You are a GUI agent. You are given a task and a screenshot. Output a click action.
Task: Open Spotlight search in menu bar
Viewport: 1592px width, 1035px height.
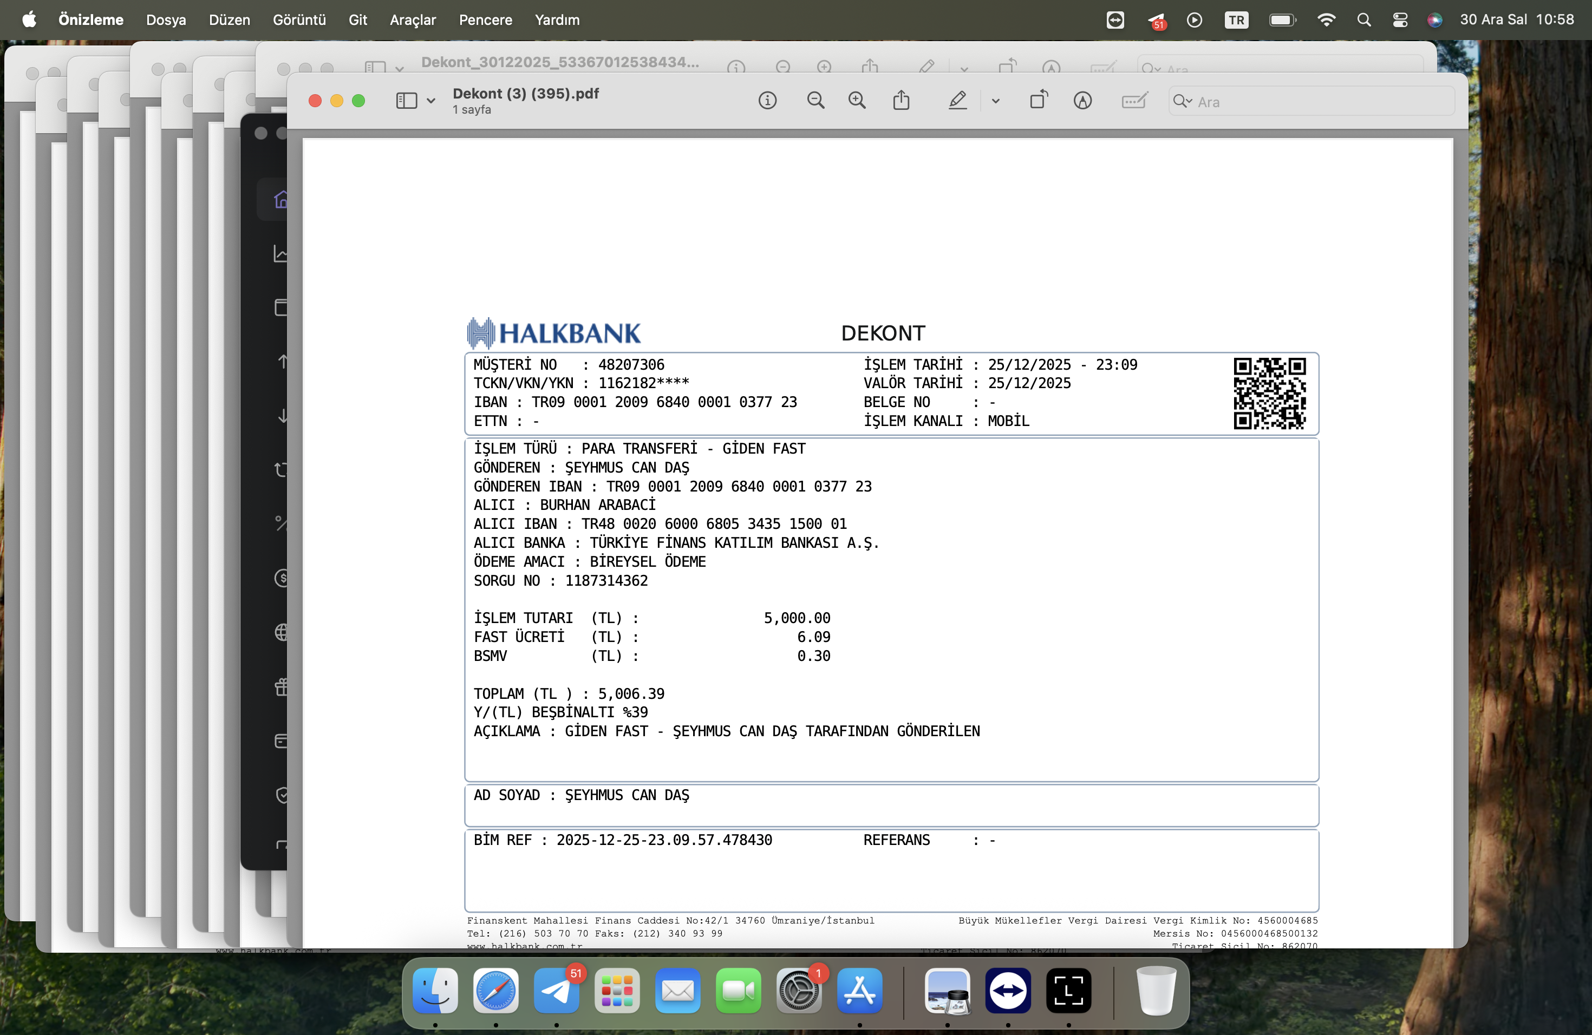click(1364, 20)
